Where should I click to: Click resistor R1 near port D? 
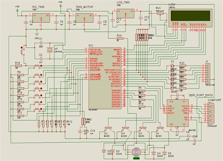pos(142,91)
